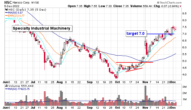Click the MA(60) 774223.75 legend text
The width and height of the screenshot is (191, 110).
pyautogui.click(x=19, y=89)
